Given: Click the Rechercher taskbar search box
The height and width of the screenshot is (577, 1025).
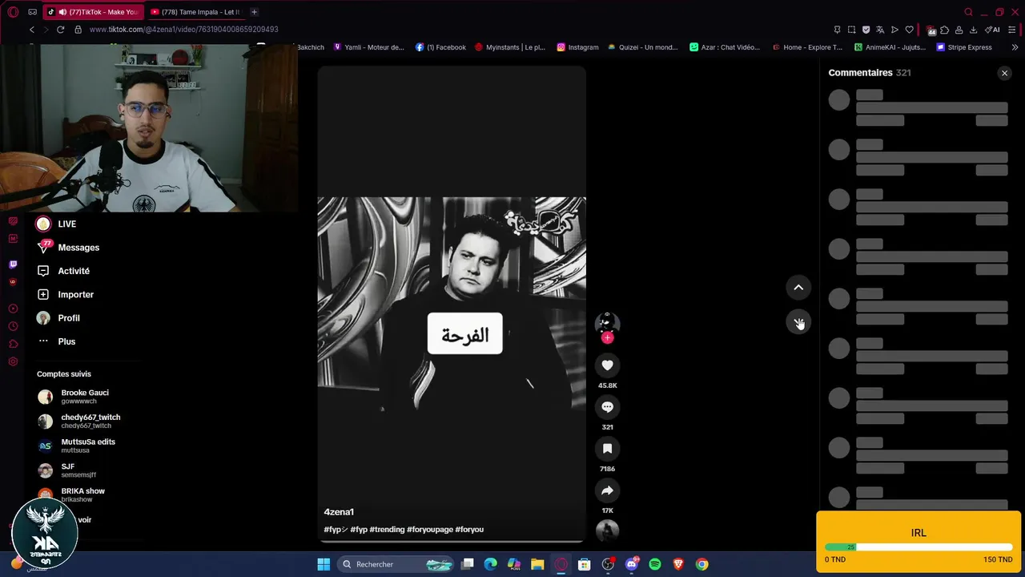Looking at the screenshot, I should tap(397, 564).
